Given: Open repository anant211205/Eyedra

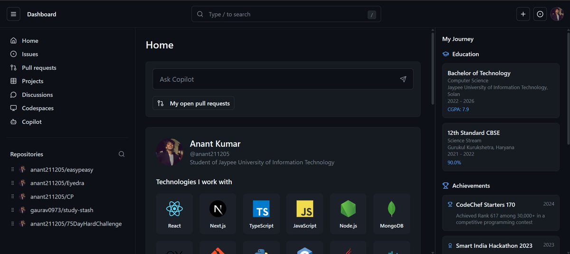Looking at the screenshot, I should click(x=57, y=183).
